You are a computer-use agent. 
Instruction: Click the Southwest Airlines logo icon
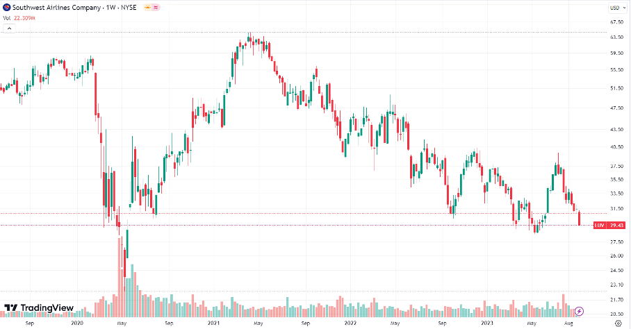tap(6, 7)
